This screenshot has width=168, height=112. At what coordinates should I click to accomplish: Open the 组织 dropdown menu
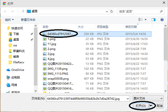tap(10, 20)
